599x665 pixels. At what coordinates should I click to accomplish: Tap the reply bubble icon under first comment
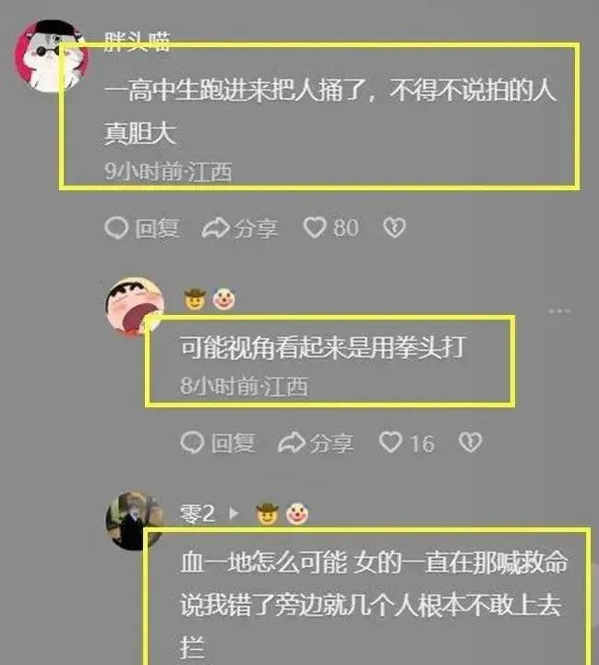[116, 228]
